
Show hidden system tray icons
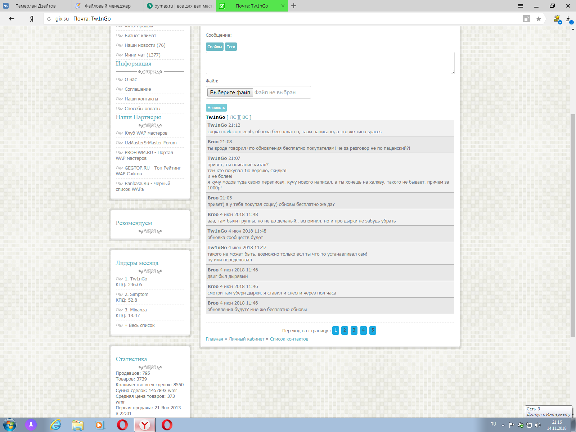point(503,425)
